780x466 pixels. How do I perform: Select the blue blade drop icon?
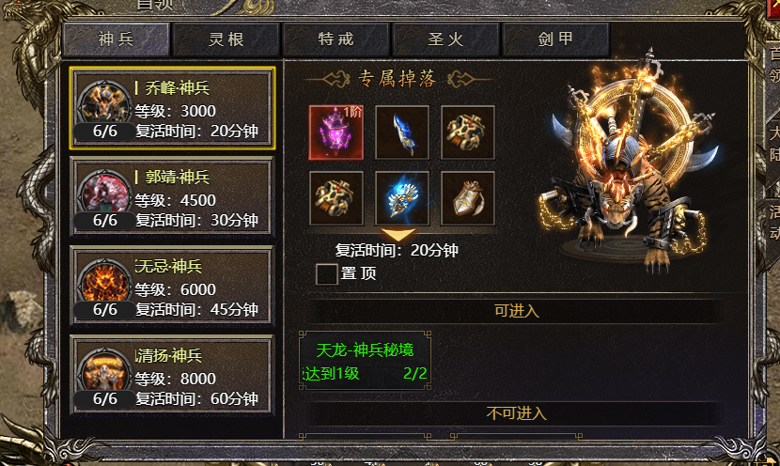coord(402,132)
